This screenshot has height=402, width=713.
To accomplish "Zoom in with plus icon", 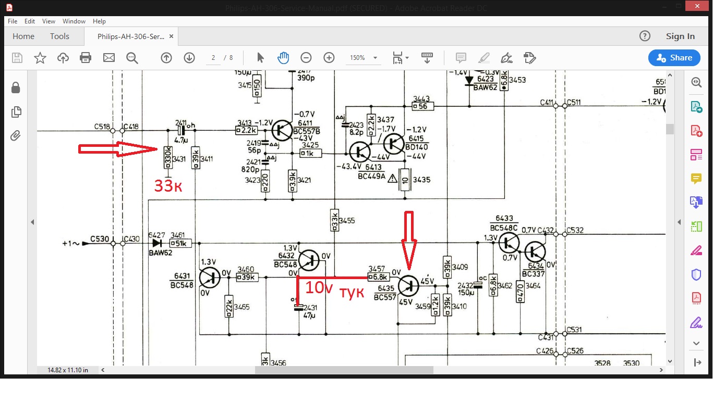I will tap(329, 58).
